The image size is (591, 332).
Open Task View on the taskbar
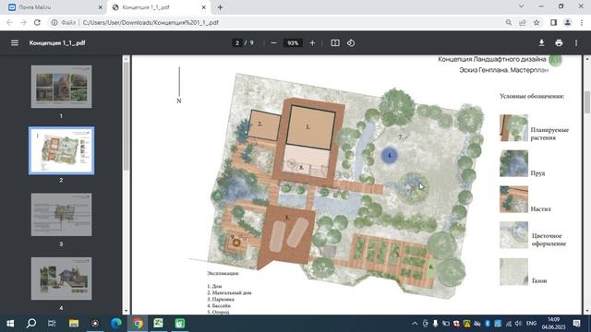[x=52, y=324]
